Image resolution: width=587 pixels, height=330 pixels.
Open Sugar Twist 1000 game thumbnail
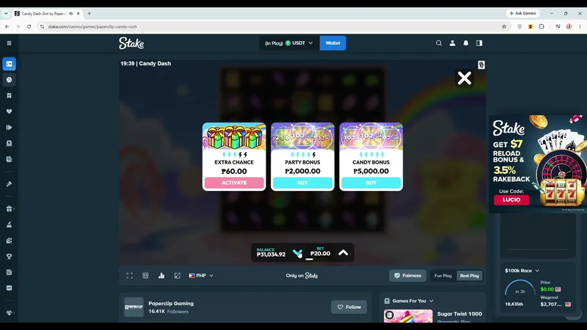click(x=408, y=316)
